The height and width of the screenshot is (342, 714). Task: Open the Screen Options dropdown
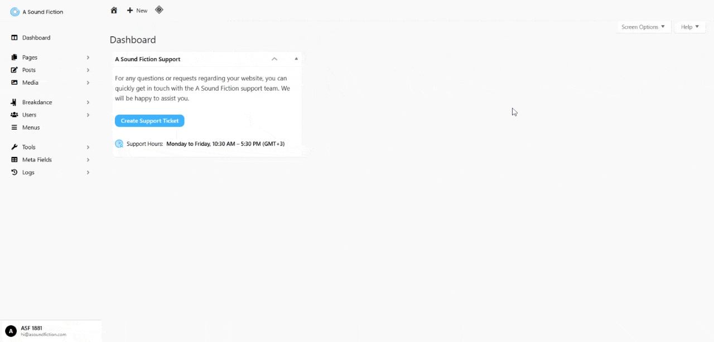click(x=643, y=27)
